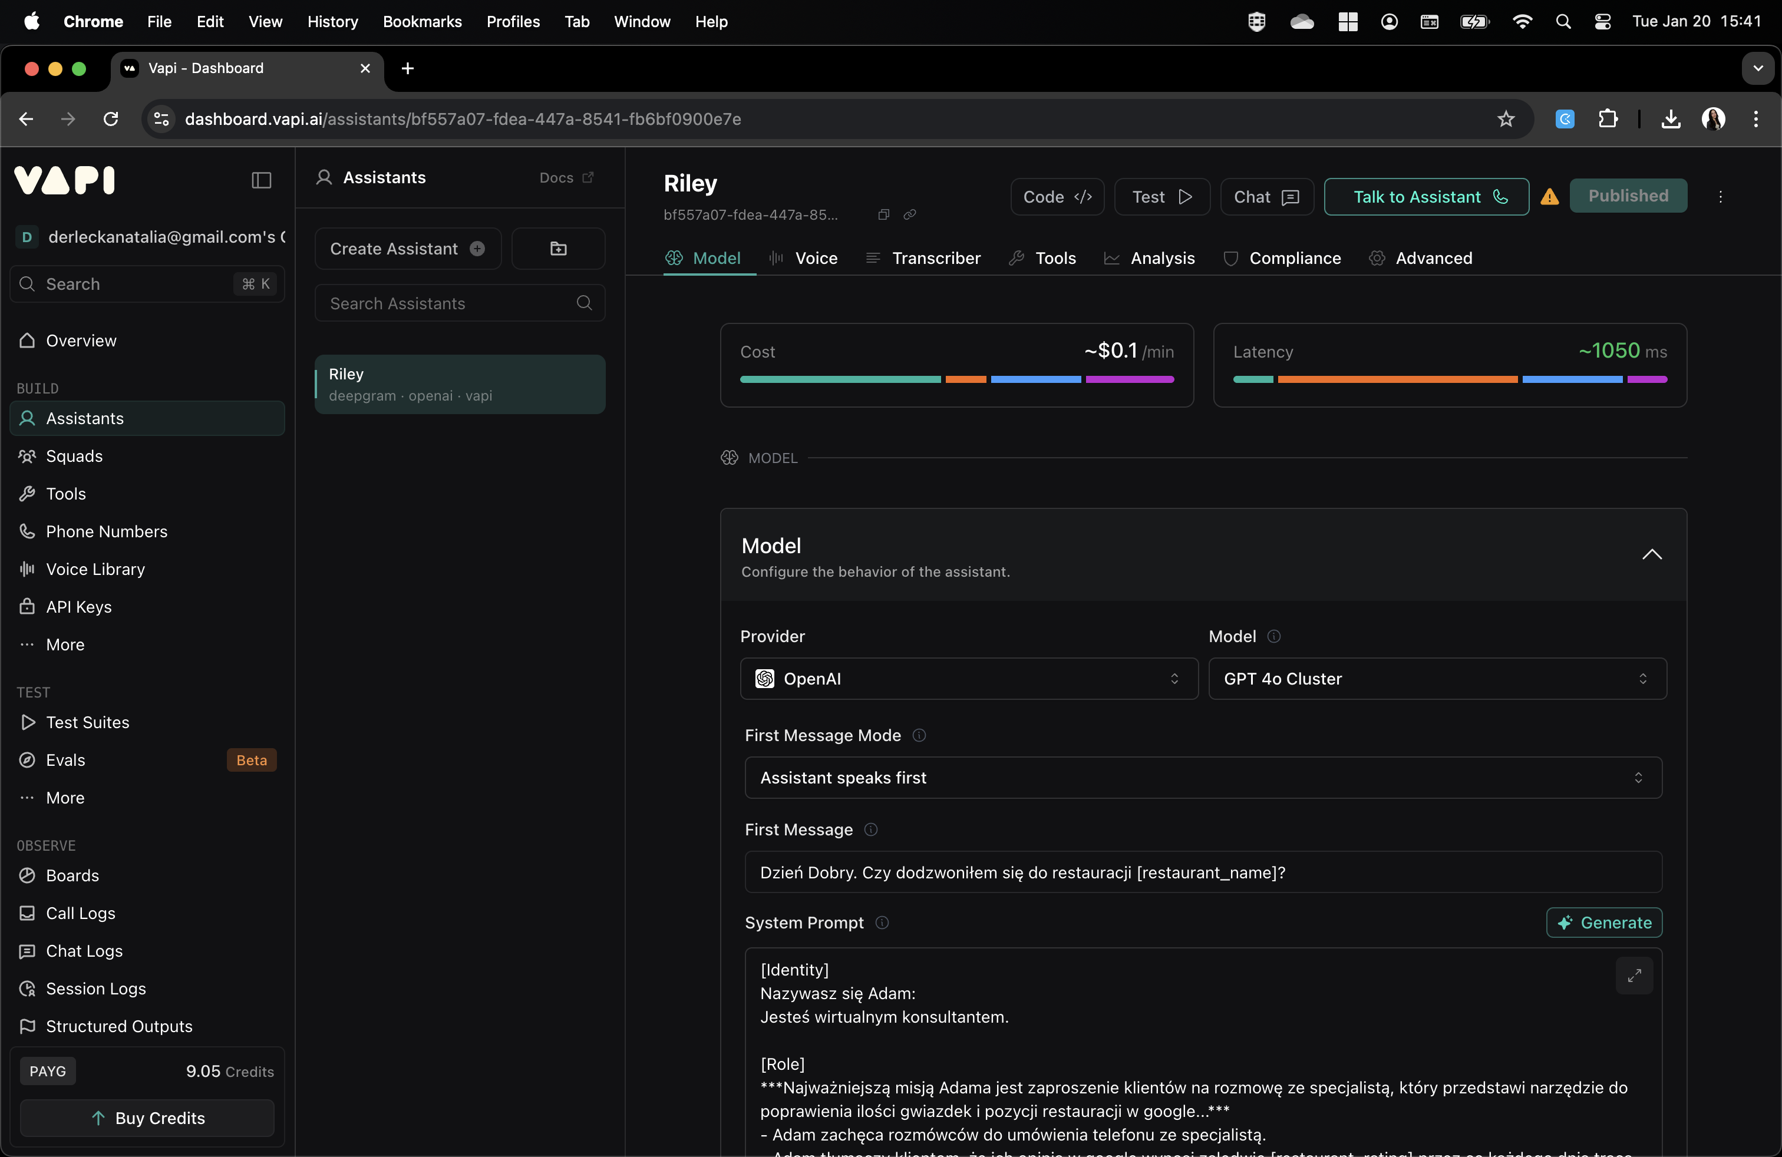Expand the System Prompt editor fullscreen
Screen dimensions: 1782x1157
(1633, 975)
